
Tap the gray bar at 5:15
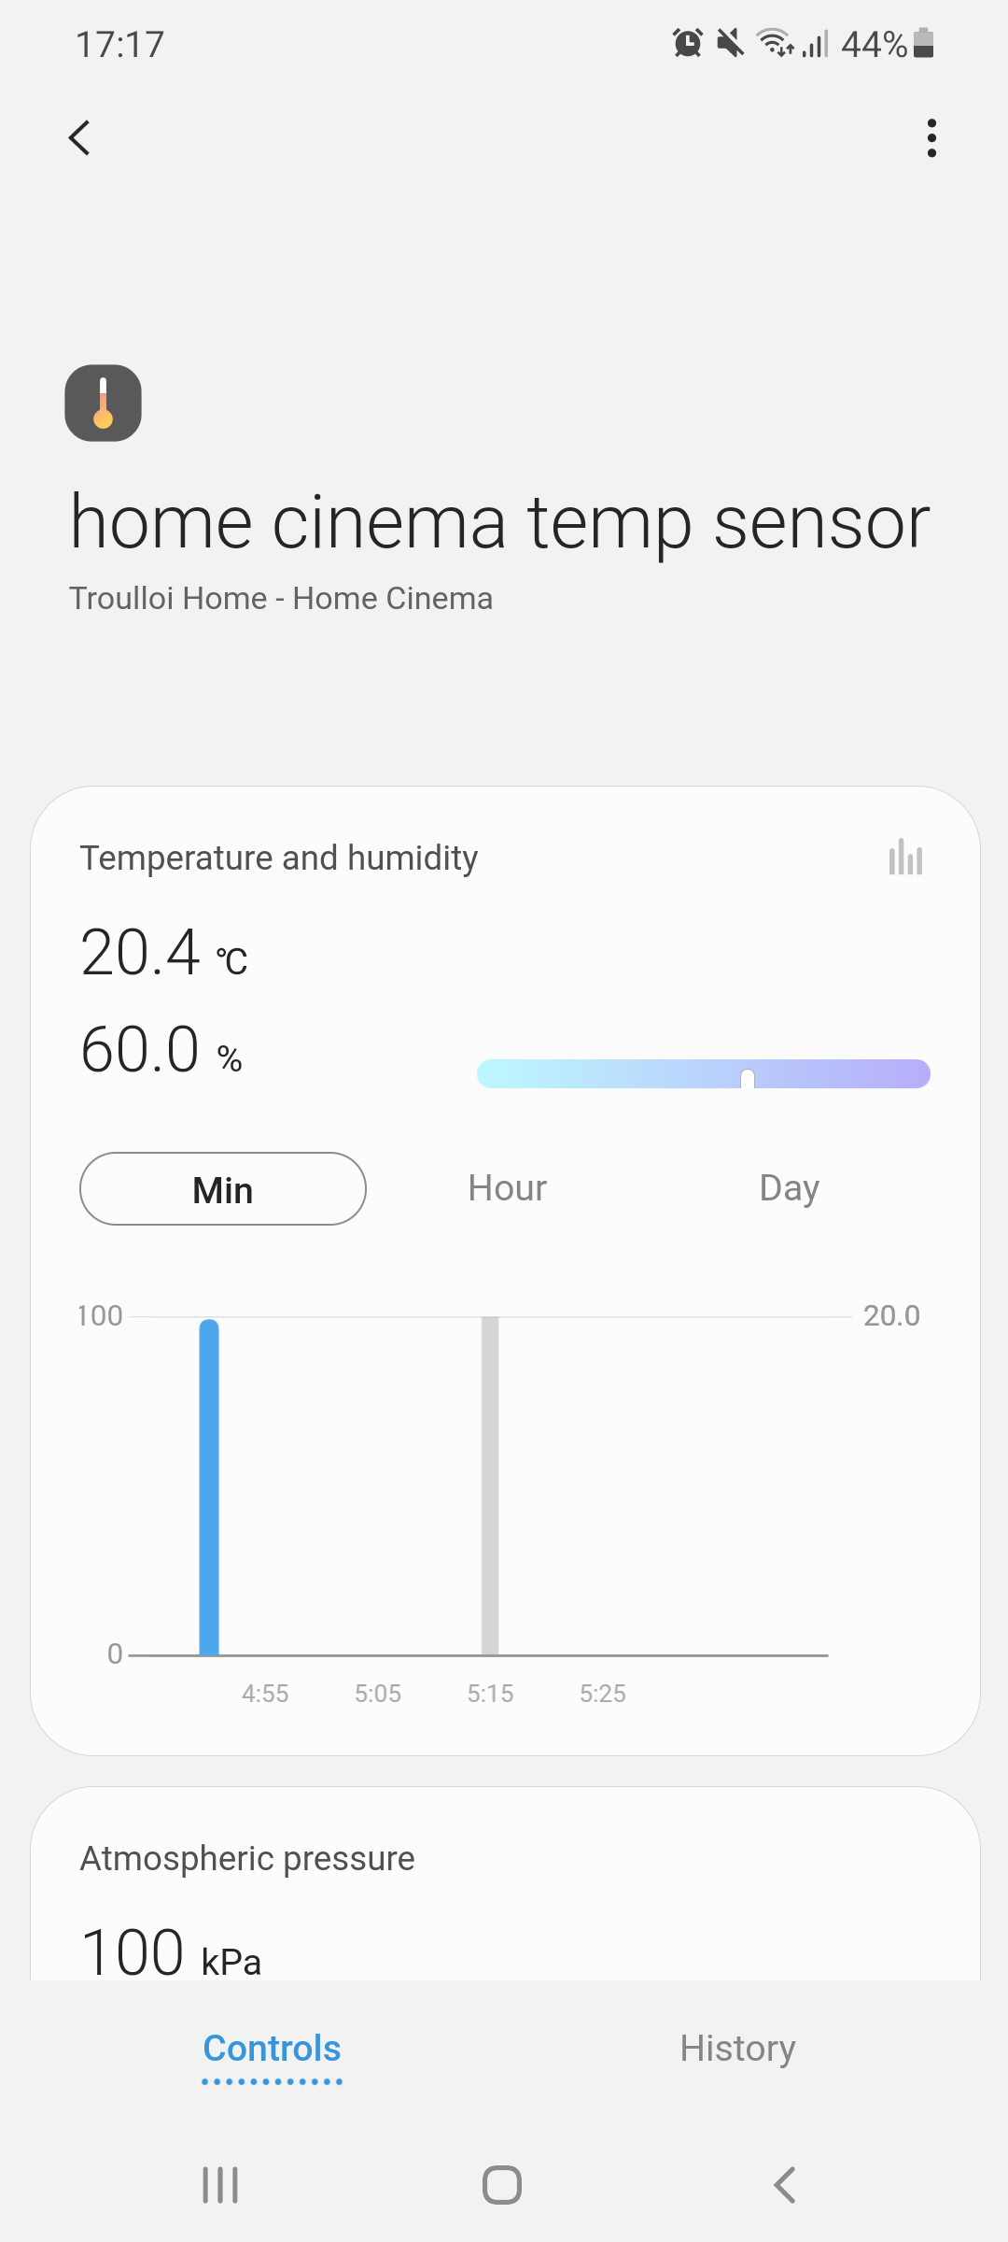tap(490, 1485)
